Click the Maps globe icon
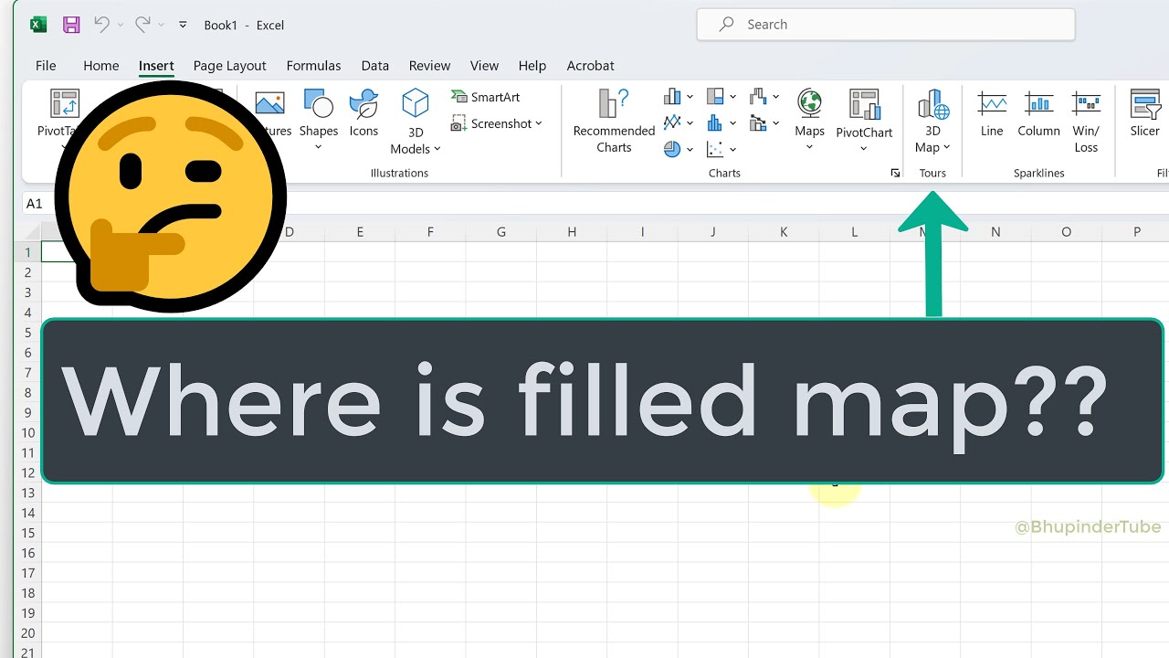 pyautogui.click(x=809, y=103)
